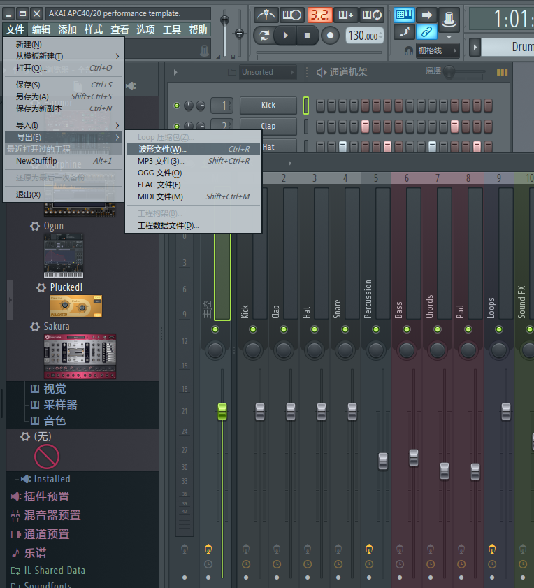Click the metronome icon in the toolbar
This screenshot has height=588, width=534.
[x=266, y=15]
